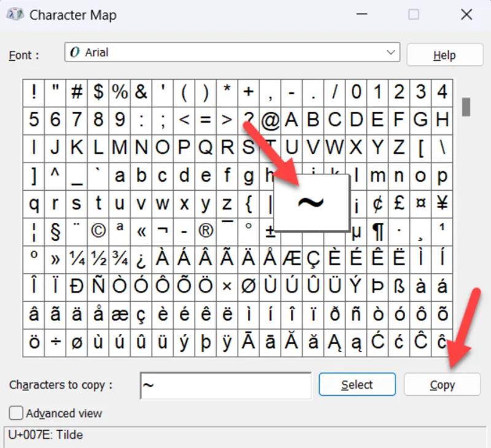491x448 pixels.
Task: Select the backslash character
Action: pyautogui.click(x=442, y=149)
